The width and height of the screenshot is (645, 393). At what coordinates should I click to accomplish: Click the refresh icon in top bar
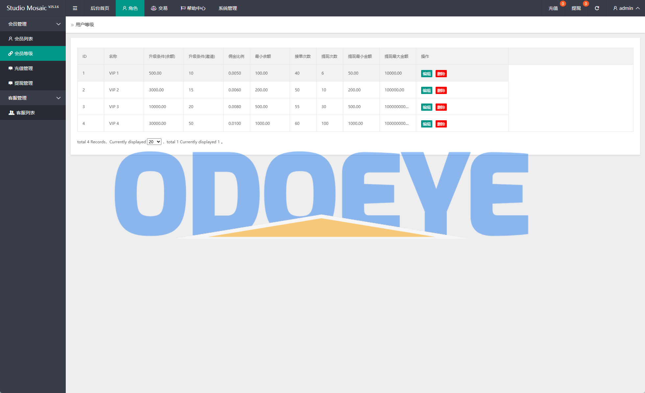coord(597,8)
